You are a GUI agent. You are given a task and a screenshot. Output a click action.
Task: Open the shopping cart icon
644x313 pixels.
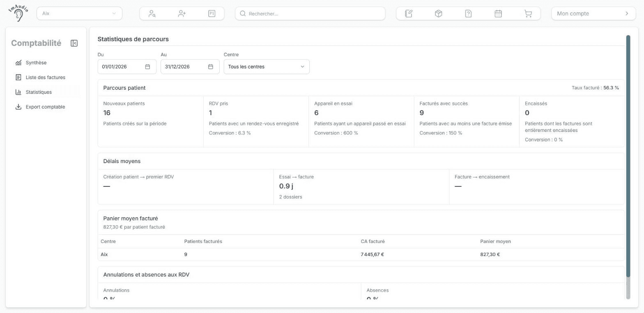click(528, 14)
